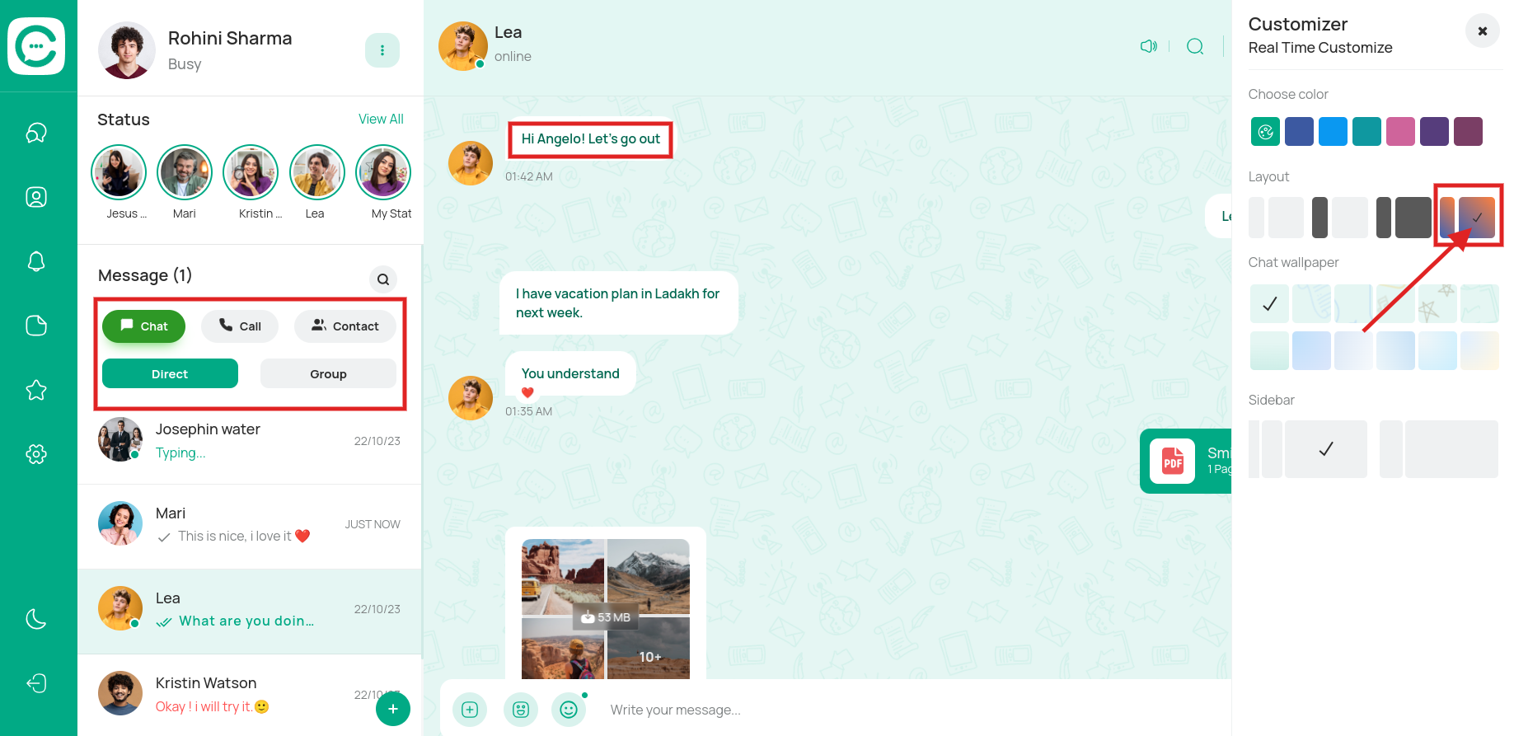1514x736 pixels.
Task: Open favorites star icon in sidebar
Action: point(36,390)
